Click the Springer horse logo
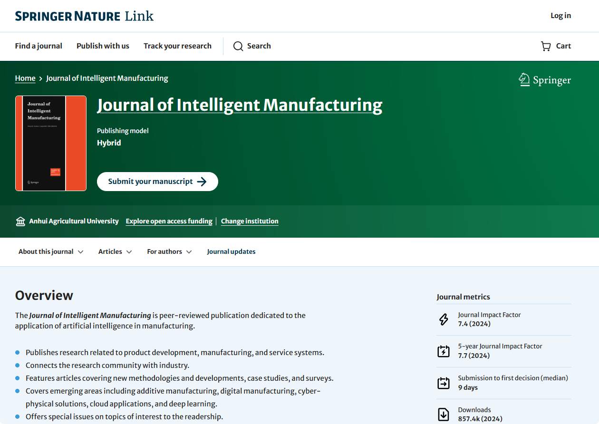This screenshot has width=599, height=424. 524,80
